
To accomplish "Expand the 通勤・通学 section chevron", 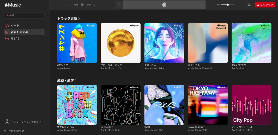I will pyautogui.click(x=76, y=81).
